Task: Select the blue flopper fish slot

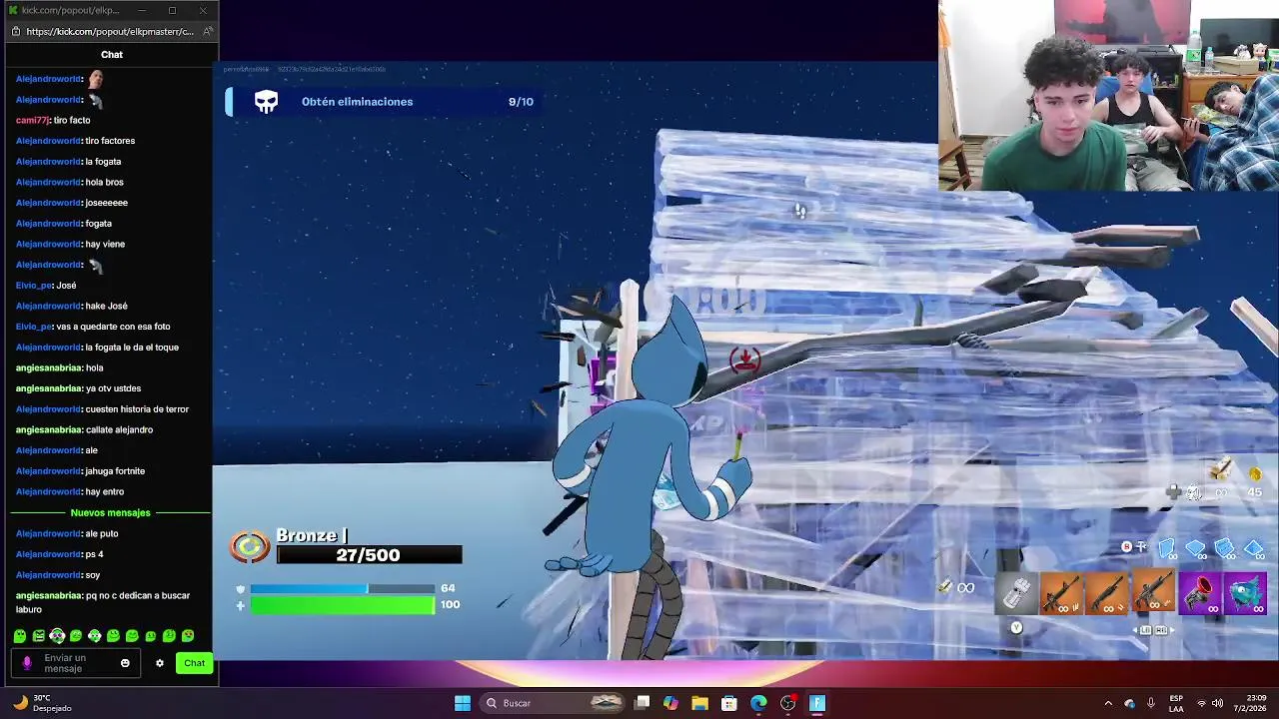Action: [1245, 594]
